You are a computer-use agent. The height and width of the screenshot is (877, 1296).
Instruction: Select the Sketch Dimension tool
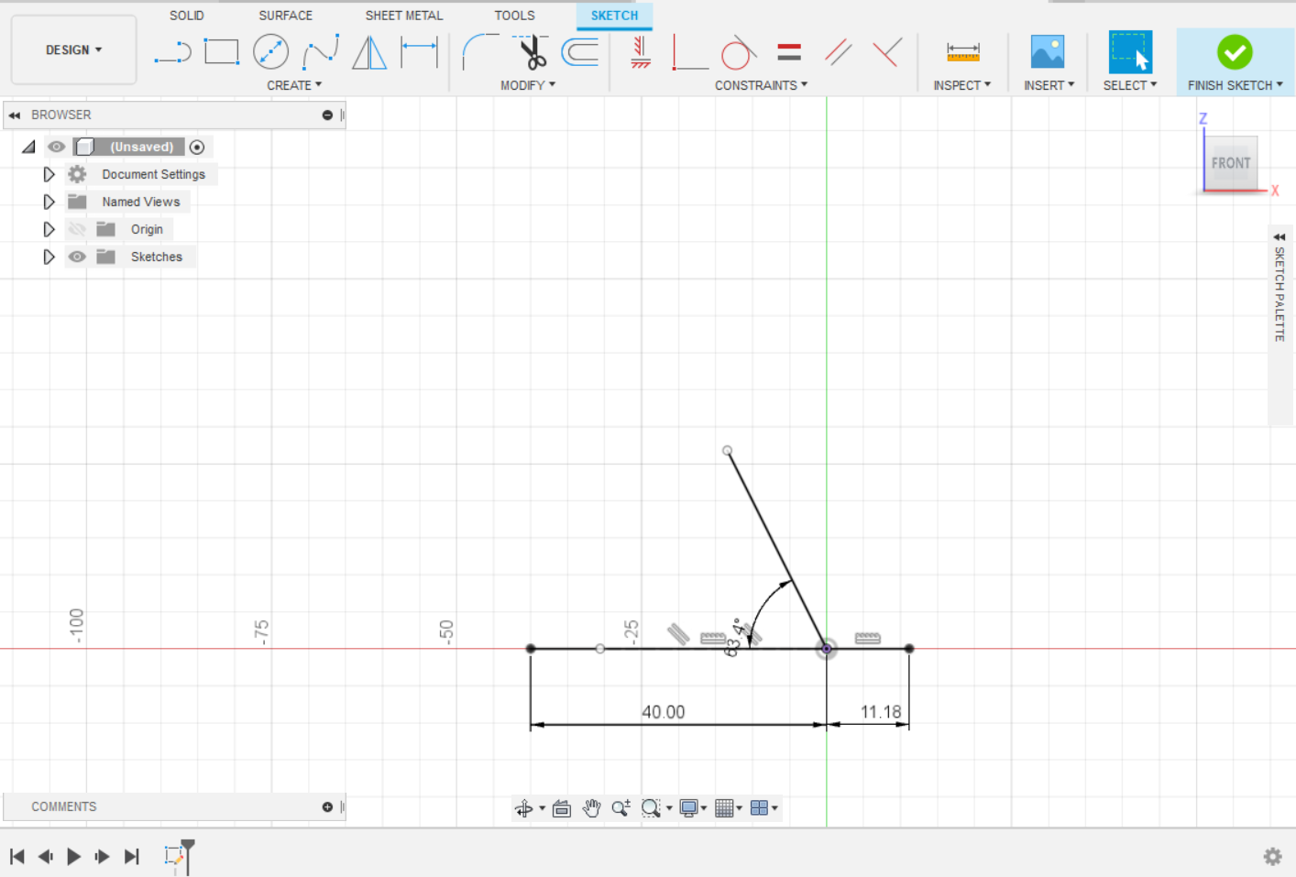[419, 52]
